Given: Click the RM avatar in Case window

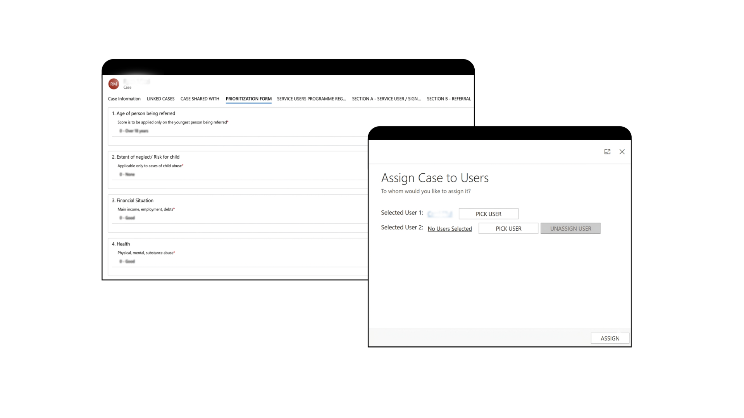Looking at the screenshot, I should (x=114, y=84).
